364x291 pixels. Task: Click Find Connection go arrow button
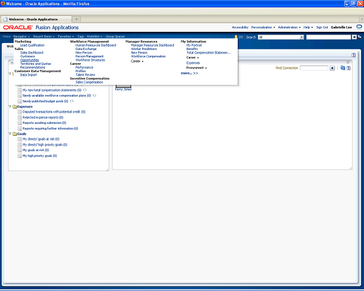332,68
